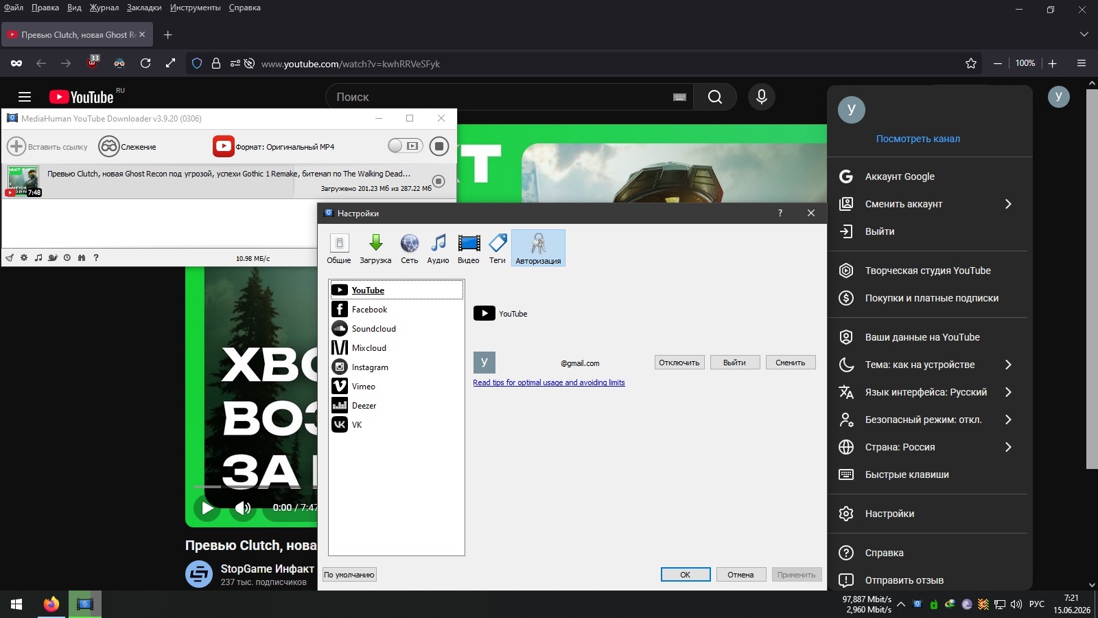The image size is (1098, 618).
Task: Select Vimeo in the services list
Action: pos(396,386)
